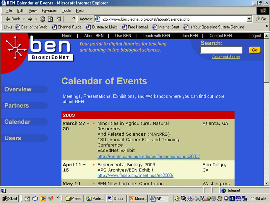
Task: Click the address bar URL field
Action: 173,19
